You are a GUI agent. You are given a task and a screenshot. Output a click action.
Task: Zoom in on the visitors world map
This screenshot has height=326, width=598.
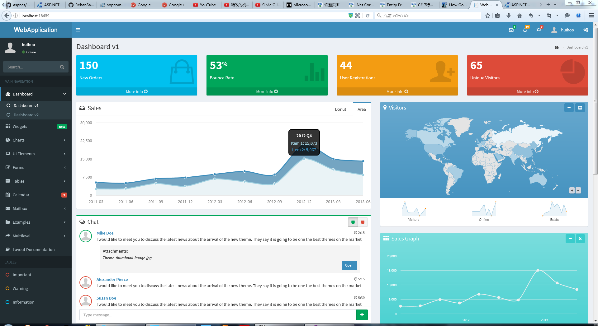[572, 190]
